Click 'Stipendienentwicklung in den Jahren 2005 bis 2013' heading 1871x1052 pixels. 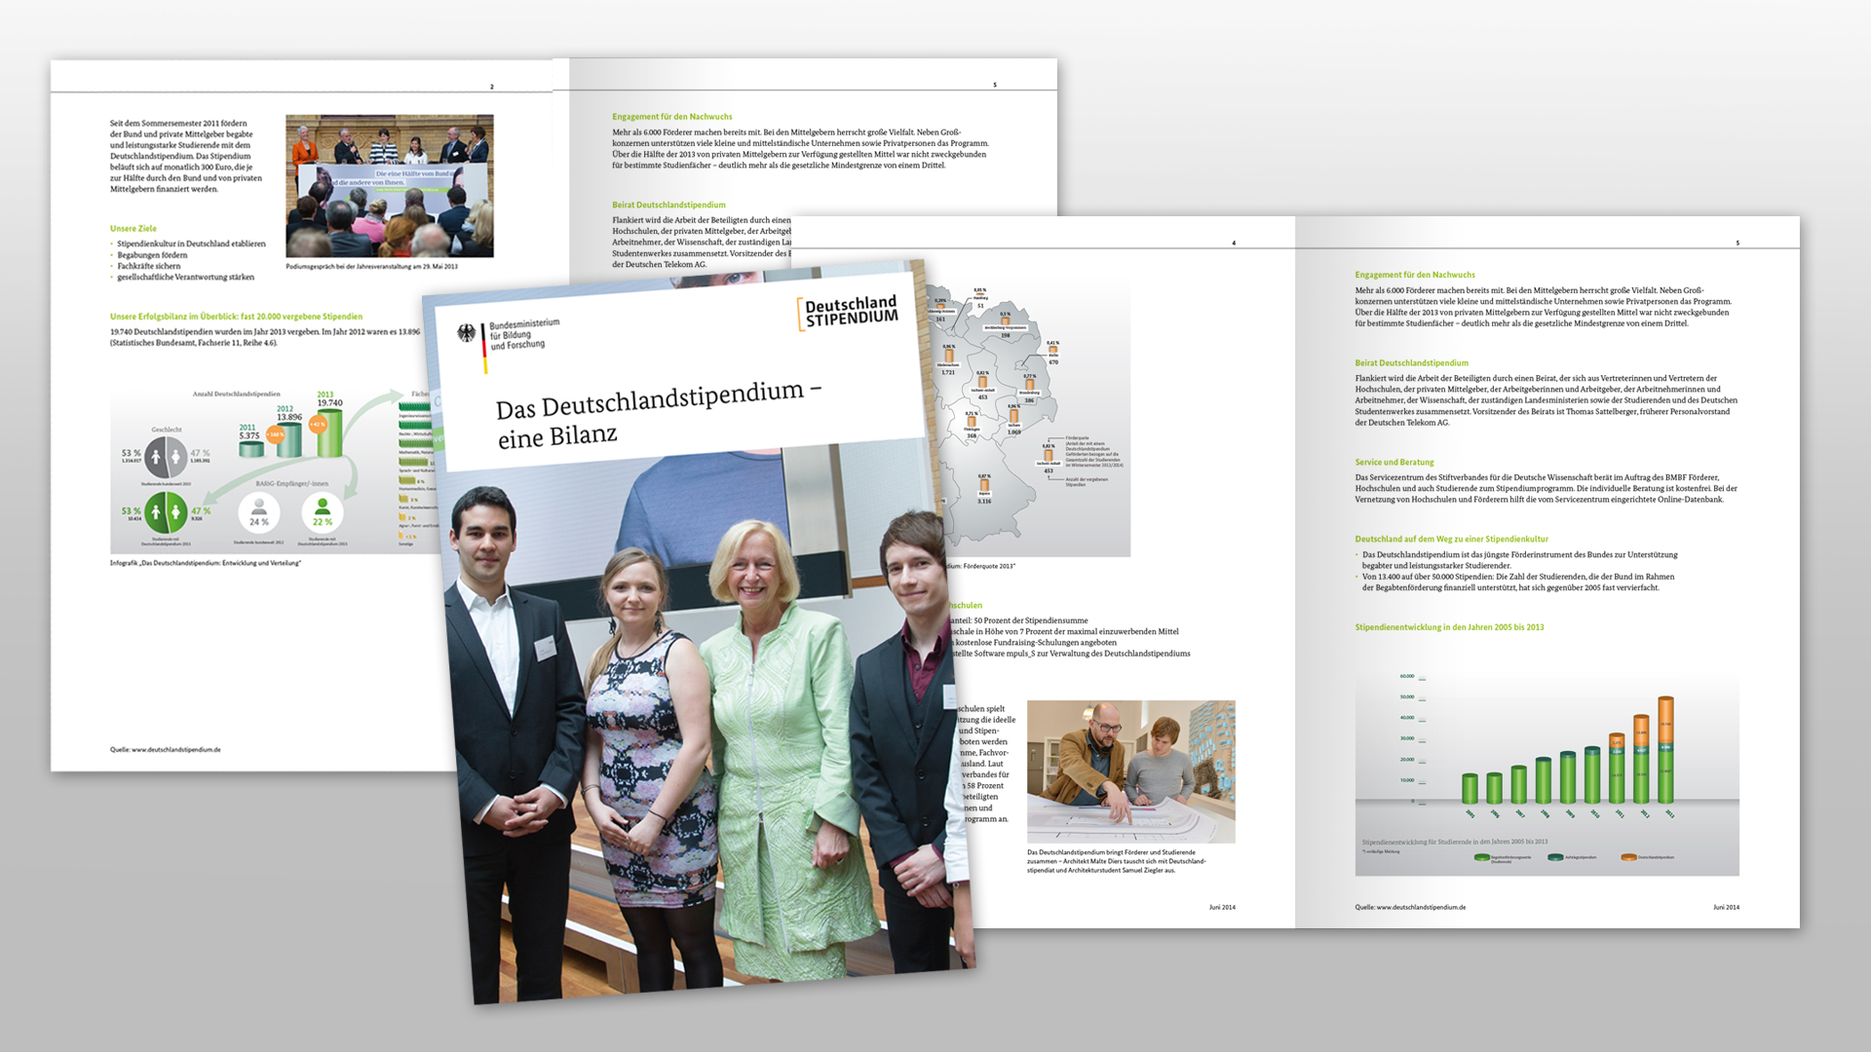pos(1449,627)
